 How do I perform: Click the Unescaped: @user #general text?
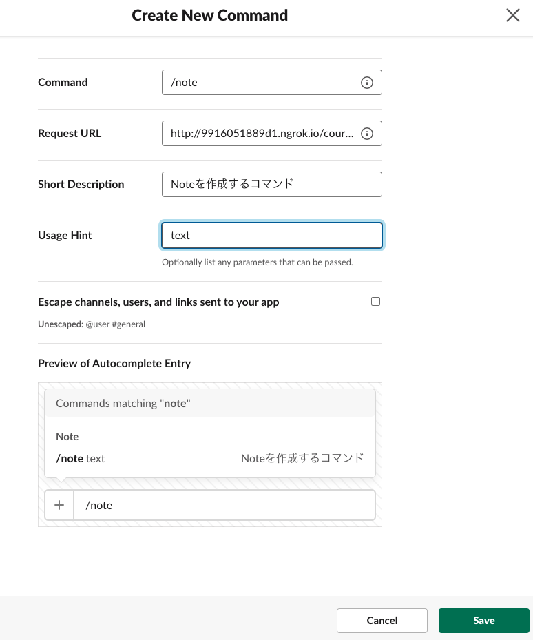(x=92, y=324)
